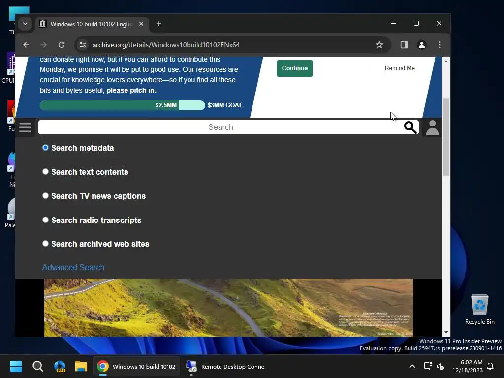This screenshot has width=504, height=378.
Task: Click the $3MM goal donation progress bar
Action: (122, 105)
